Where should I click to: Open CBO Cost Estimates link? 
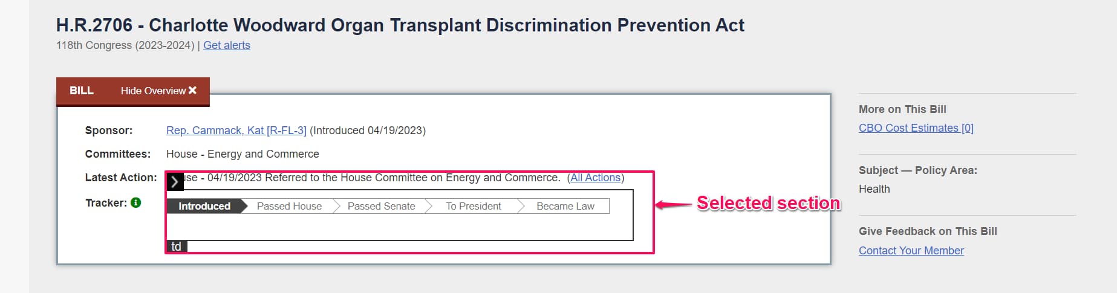(916, 128)
